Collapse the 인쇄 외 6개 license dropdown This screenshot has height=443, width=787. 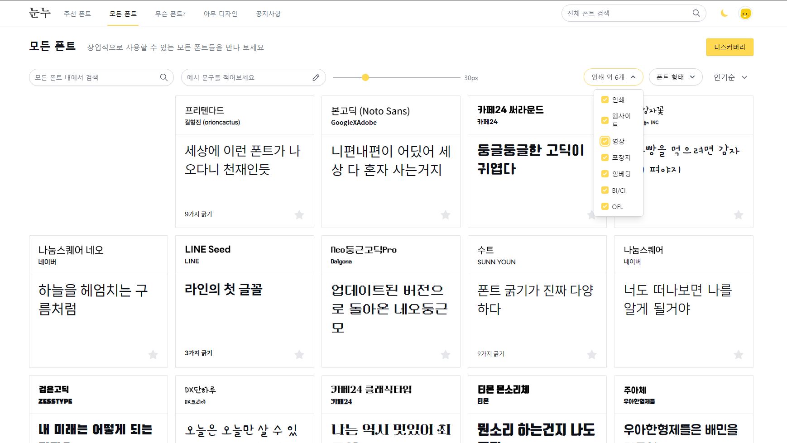614,77
